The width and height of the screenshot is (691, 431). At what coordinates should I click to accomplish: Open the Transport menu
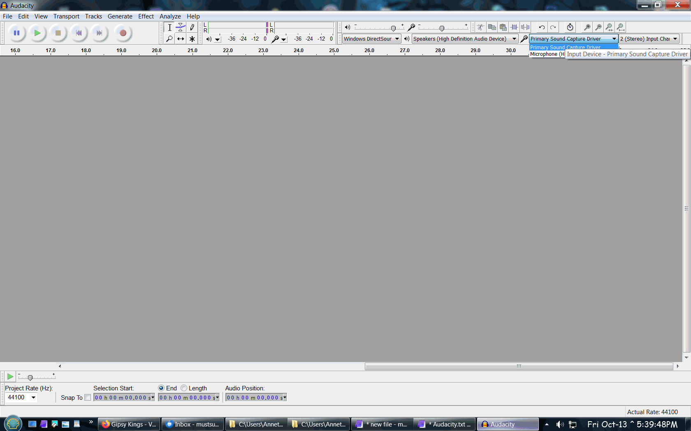click(66, 16)
